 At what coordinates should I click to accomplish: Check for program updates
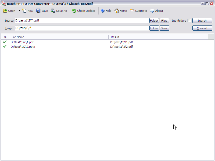tap(84, 11)
